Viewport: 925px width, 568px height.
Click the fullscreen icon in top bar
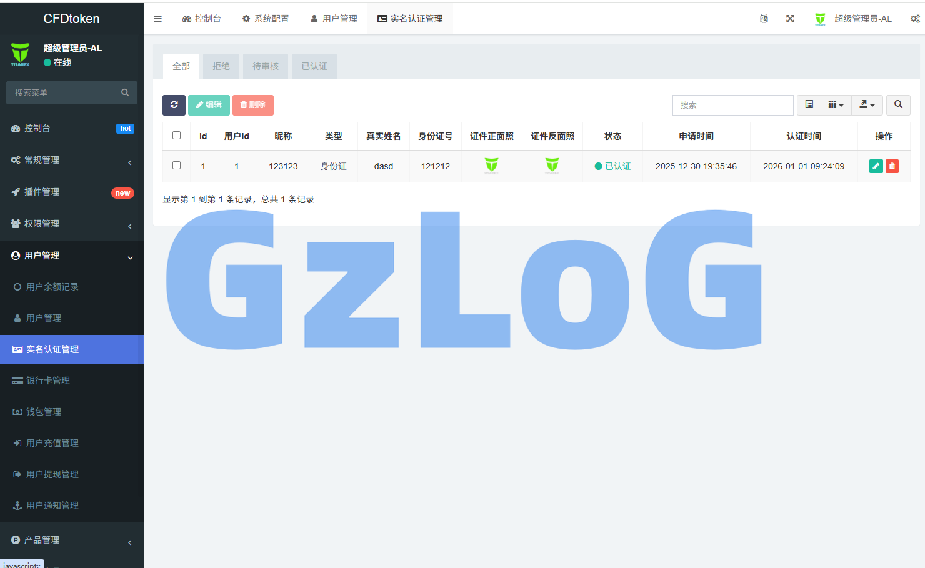pos(790,19)
